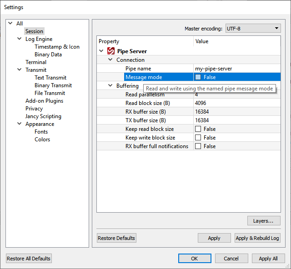Click the Pipe Server red icon
The height and width of the screenshot is (269, 291).
[x=111, y=51]
